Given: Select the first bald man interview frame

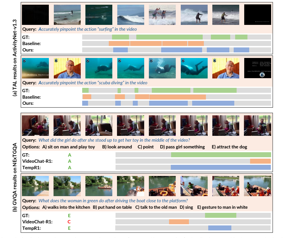Looking at the screenshot, I should (x=67, y=68).
